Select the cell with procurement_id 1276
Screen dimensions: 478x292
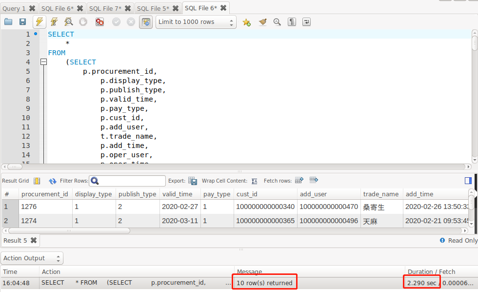click(45, 207)
